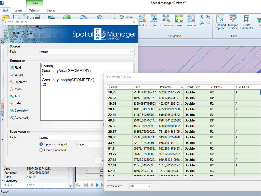The image size is (261, 196).
Task: Click the small zoom in magnifier
Action: [x=201, y=17]
